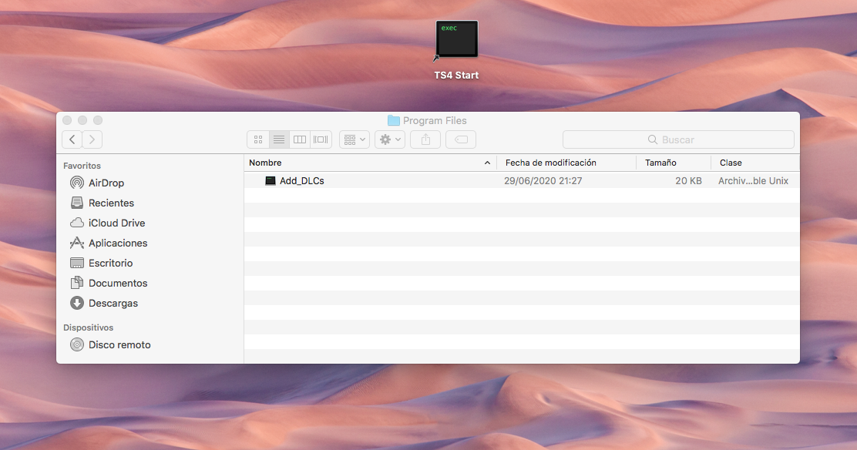Click the AirDrop sidebar icon
Screen dimensions: 857x450
tap(77, 183)
